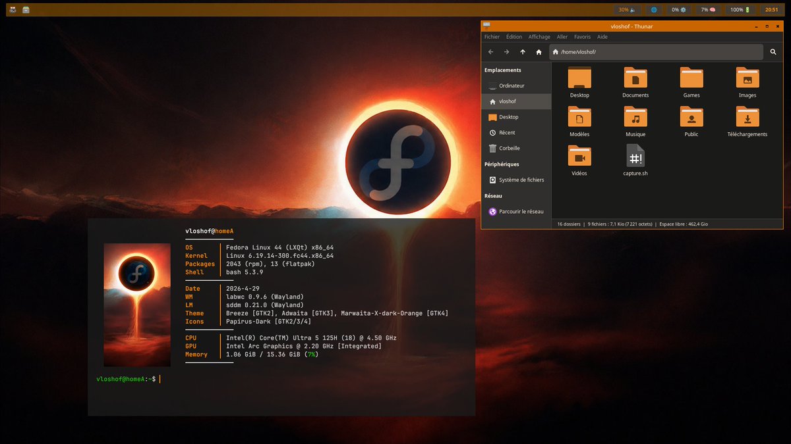
Task: Go forward with Thunar's forward arrow
Action: coord(506,52)
